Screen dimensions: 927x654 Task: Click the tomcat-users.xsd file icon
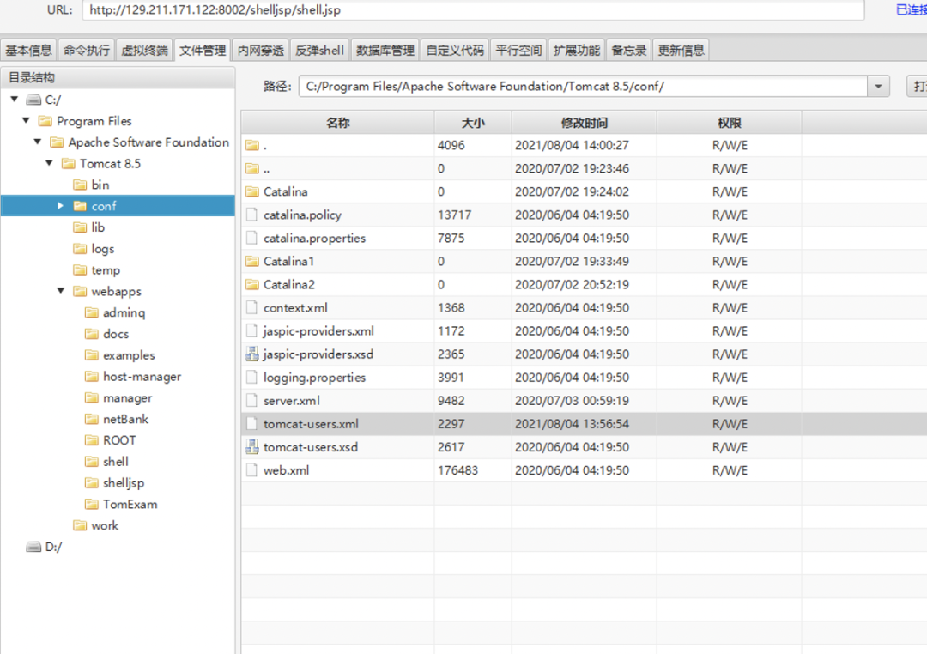(x=251, y=446)
